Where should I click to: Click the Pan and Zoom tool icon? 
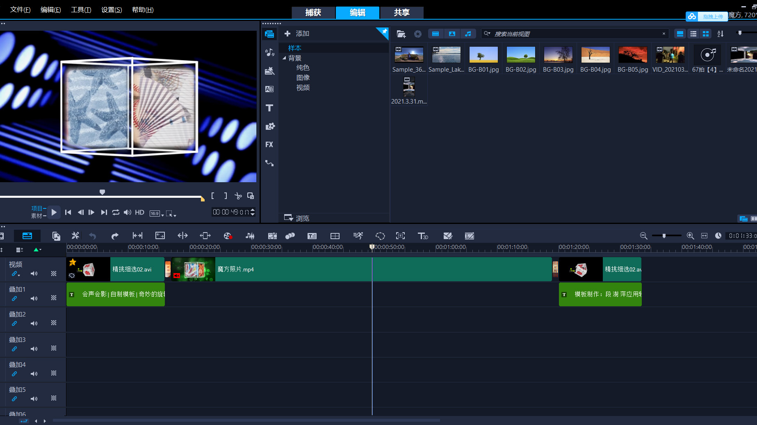(x=400, y=236)
